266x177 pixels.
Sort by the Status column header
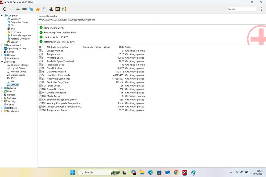(128, 47)
